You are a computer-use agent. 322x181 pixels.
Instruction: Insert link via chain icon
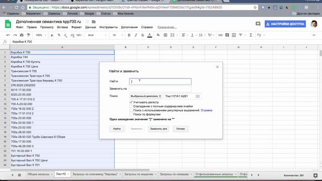pyautogui.click(x=220, y=35)
